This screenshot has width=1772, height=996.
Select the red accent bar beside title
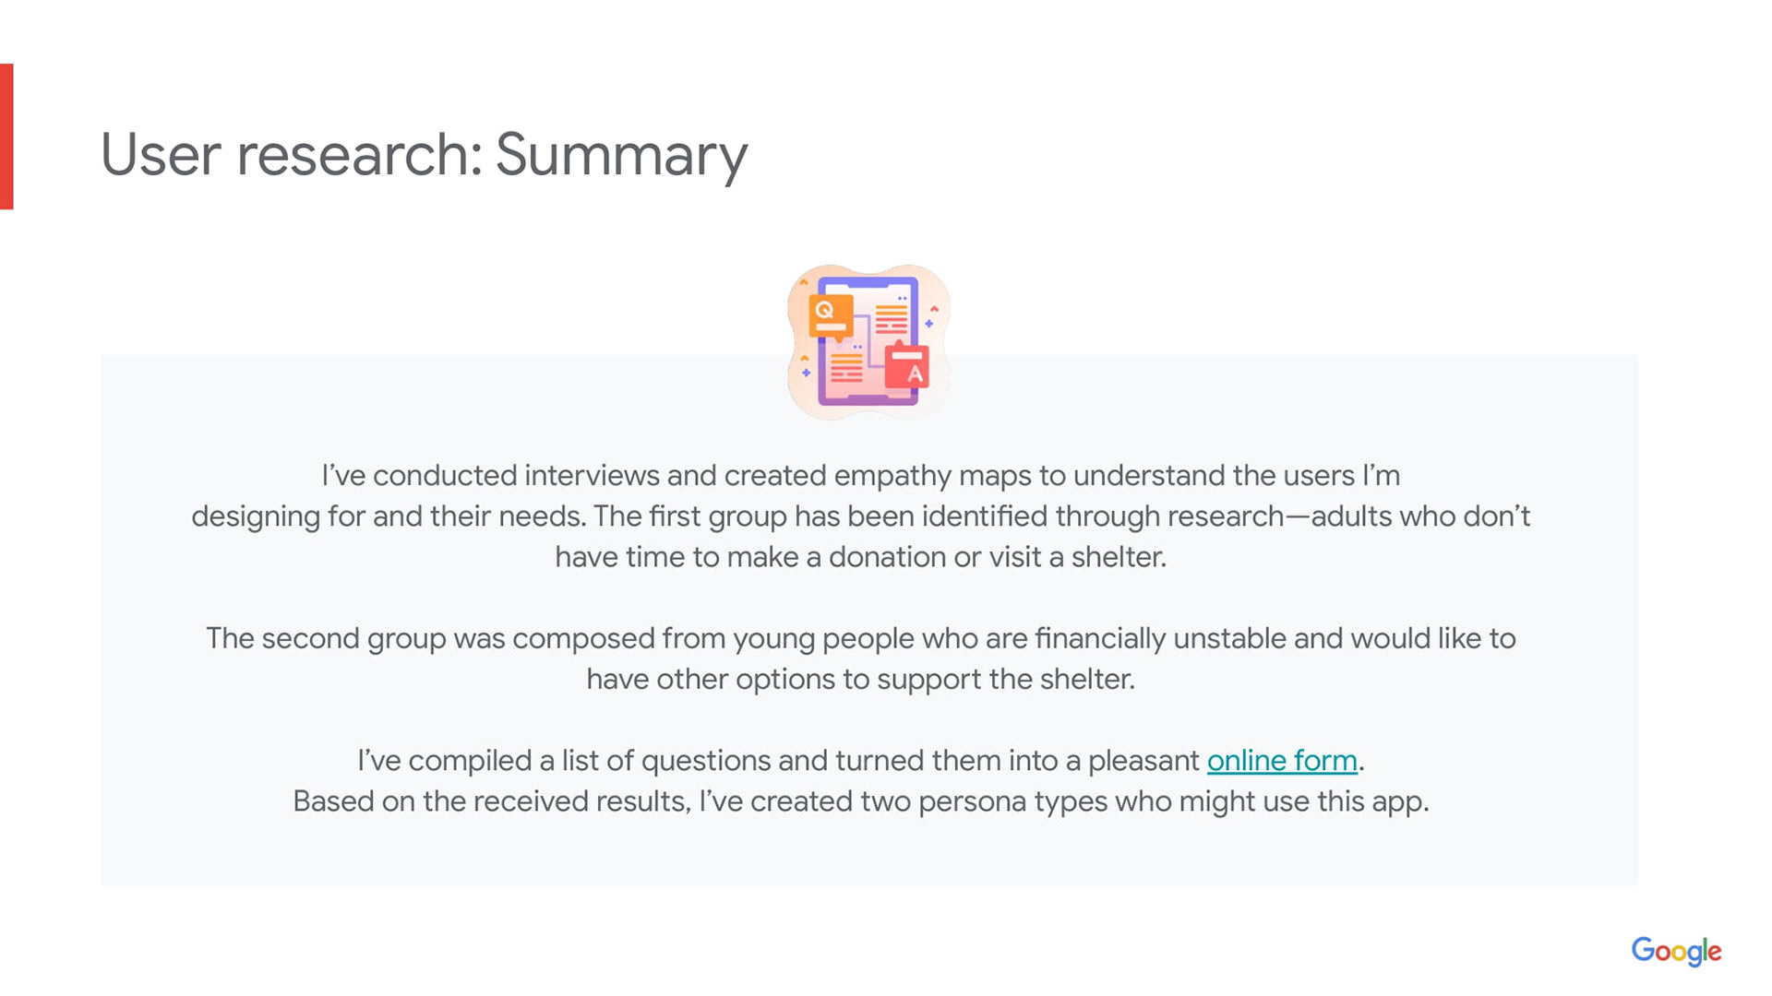click(6, 136)
